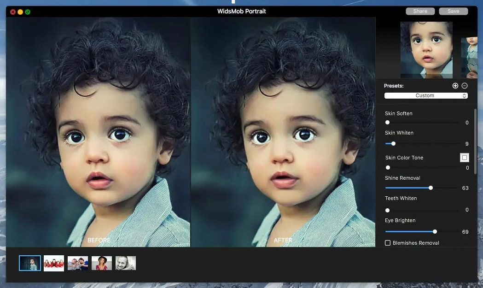Select the woman with hat thumbnail
This screenshot has width=483, height=288.
coord(102,263)
